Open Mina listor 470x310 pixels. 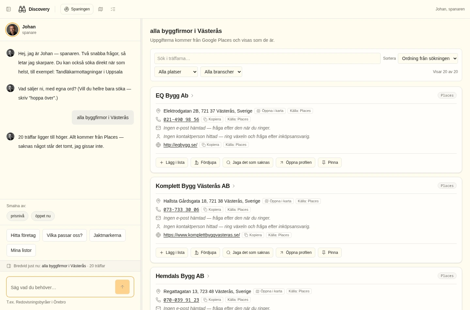[x=21, y=250]
